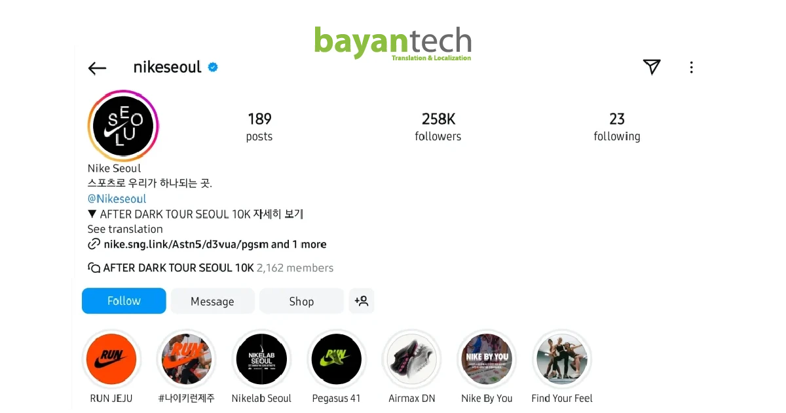Image resolution: width=786 pixels, height=413 pixels.
Task: Go back using the left arrow
Action: 97,68
